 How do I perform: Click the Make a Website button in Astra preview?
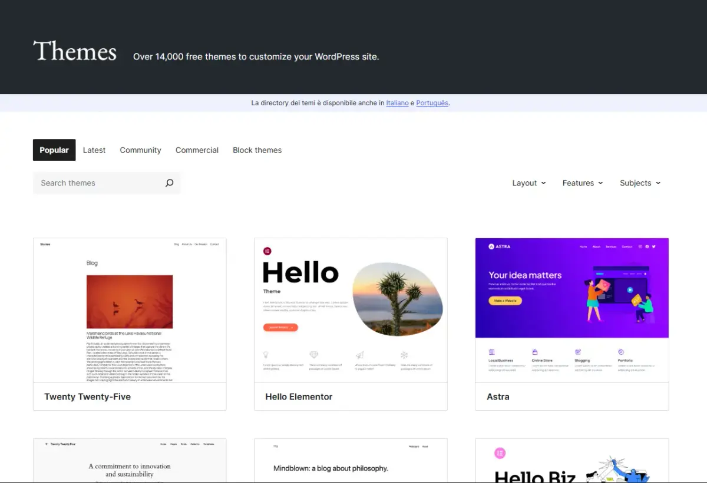pyautogui.click(x=505, y=301)
